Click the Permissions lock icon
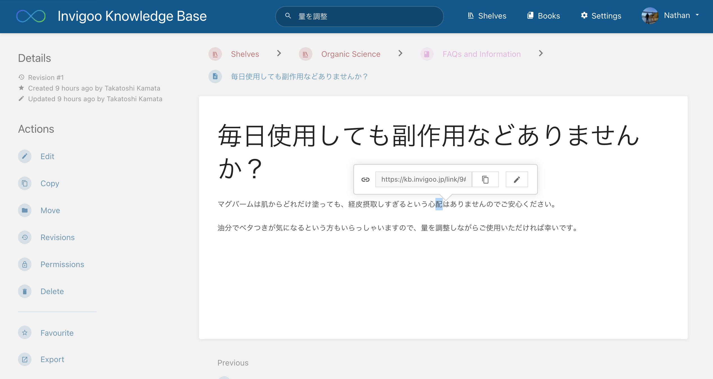The image size is (713, 379). tap(25, 264)
